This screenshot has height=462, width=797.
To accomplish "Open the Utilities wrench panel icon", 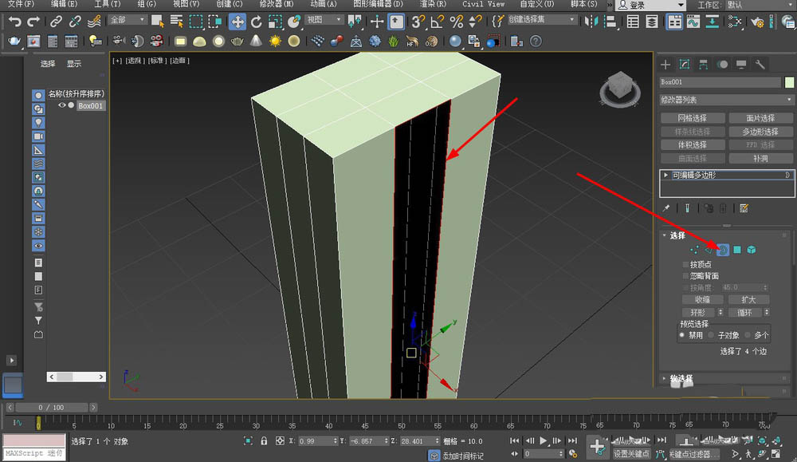I will click(760, 65).
